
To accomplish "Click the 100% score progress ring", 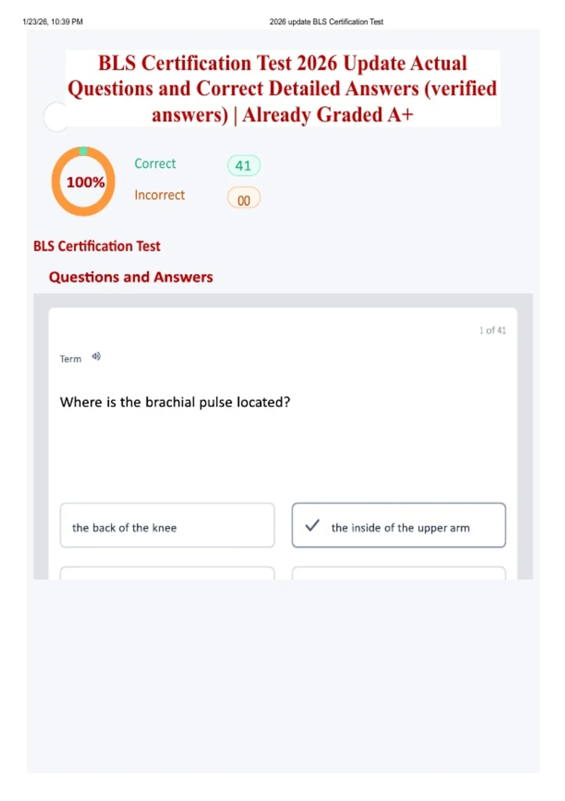I will click(x=84, y=182).
